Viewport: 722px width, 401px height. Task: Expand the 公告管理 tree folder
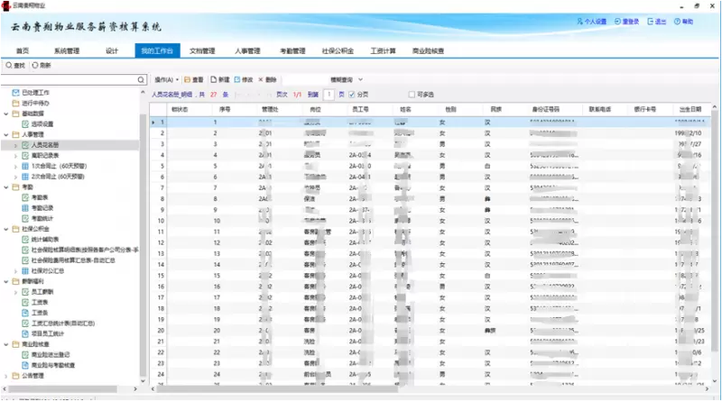tap(7, 376)
